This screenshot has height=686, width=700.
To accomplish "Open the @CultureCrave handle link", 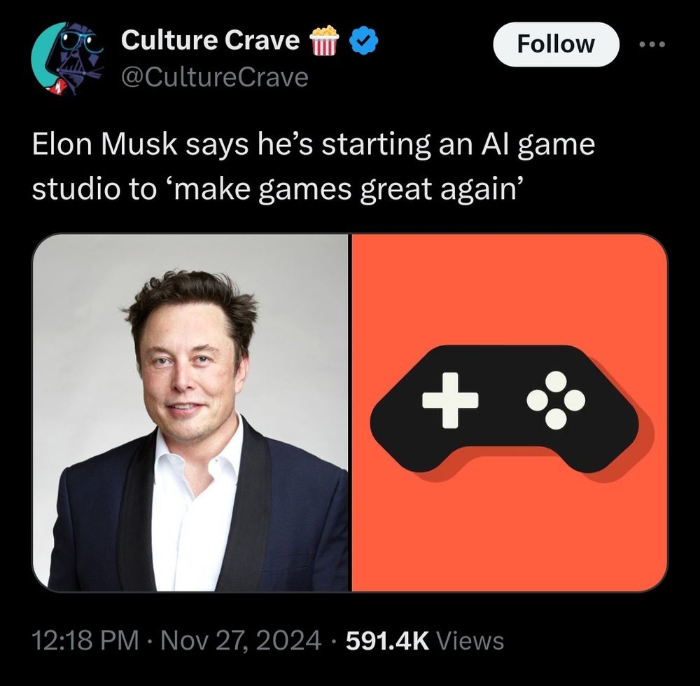I will click(x=215, y=77).
